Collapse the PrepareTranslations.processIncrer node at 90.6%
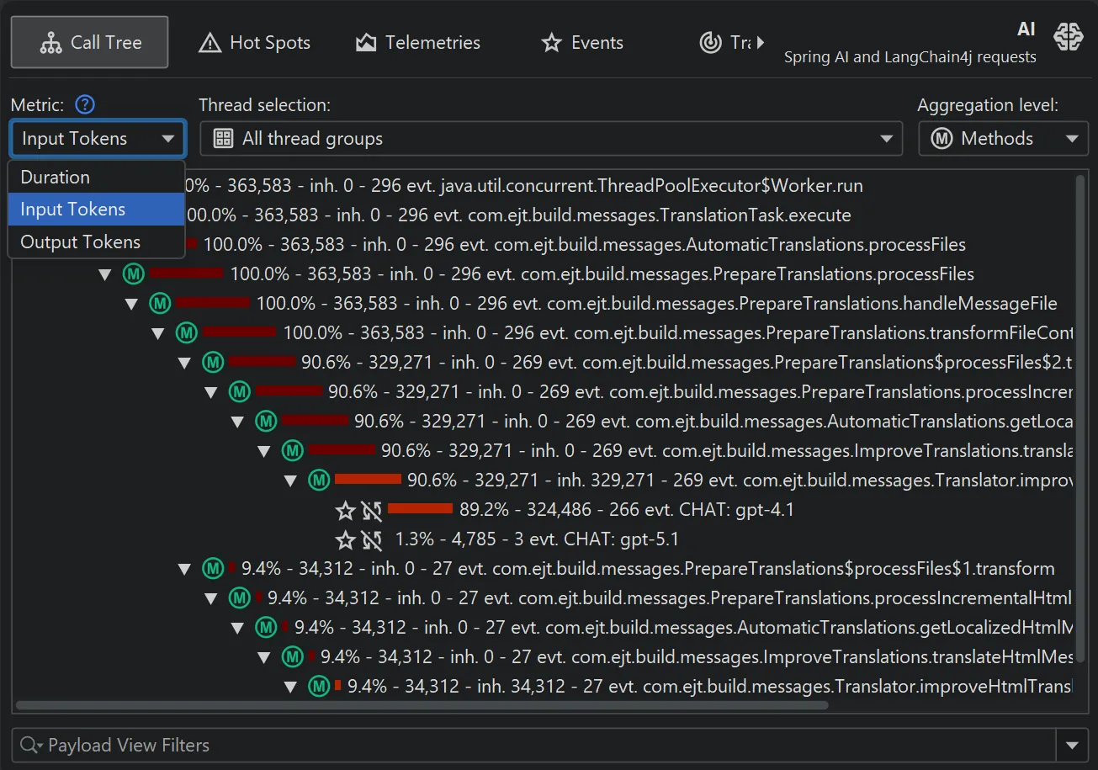Viewport: 1098px width, 770px height. click(211, 392)
